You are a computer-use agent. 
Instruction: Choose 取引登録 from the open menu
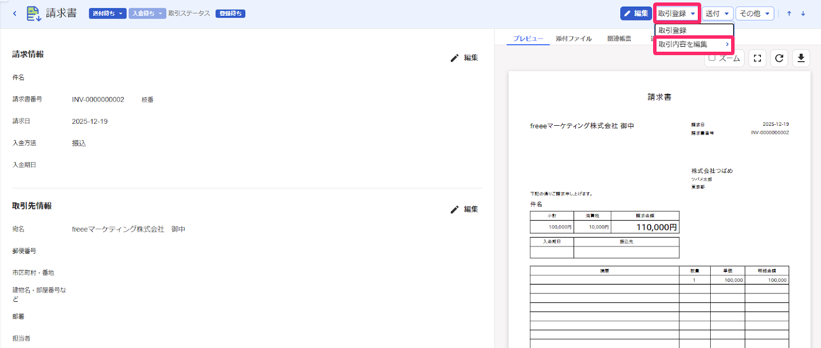694,30
